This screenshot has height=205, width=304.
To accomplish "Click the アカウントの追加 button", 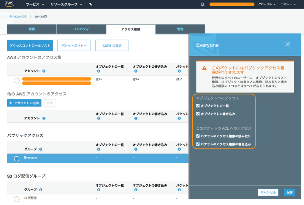I will click(24, 103).
